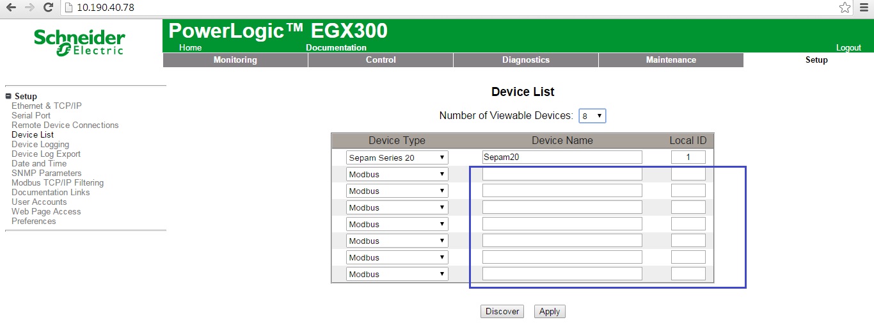
Task: Open the Documentation link
Action: pyautogui.click(x=336, y=47)
